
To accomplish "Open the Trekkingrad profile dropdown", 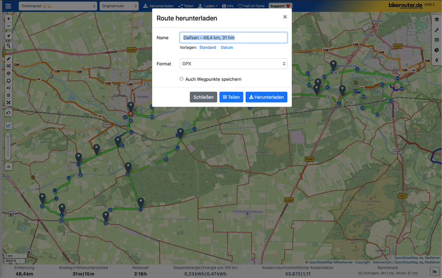I will (58, 6).
